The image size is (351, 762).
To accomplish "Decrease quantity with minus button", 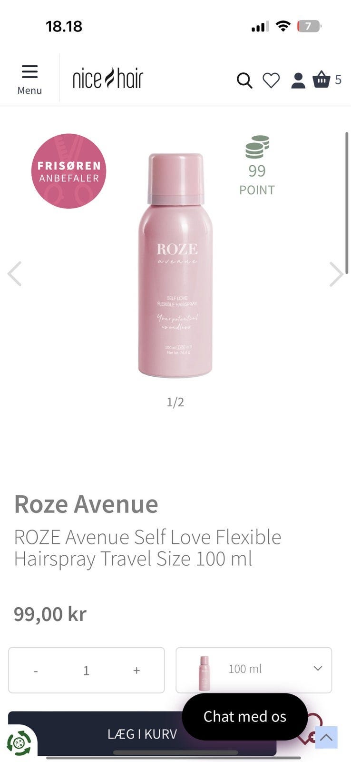I will 36,671.
